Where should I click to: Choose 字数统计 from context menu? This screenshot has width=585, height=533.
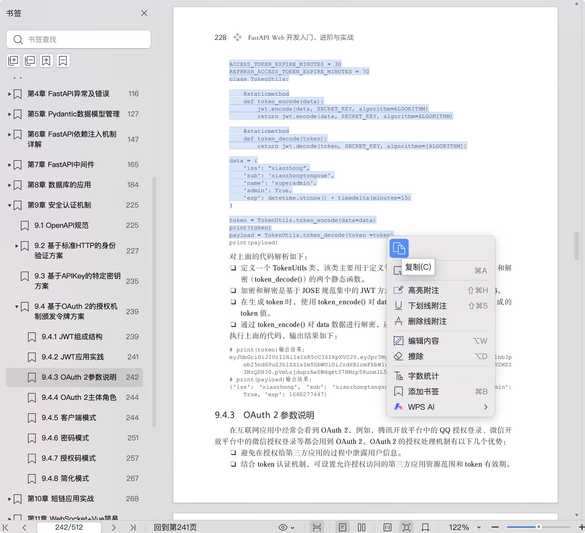441,376
